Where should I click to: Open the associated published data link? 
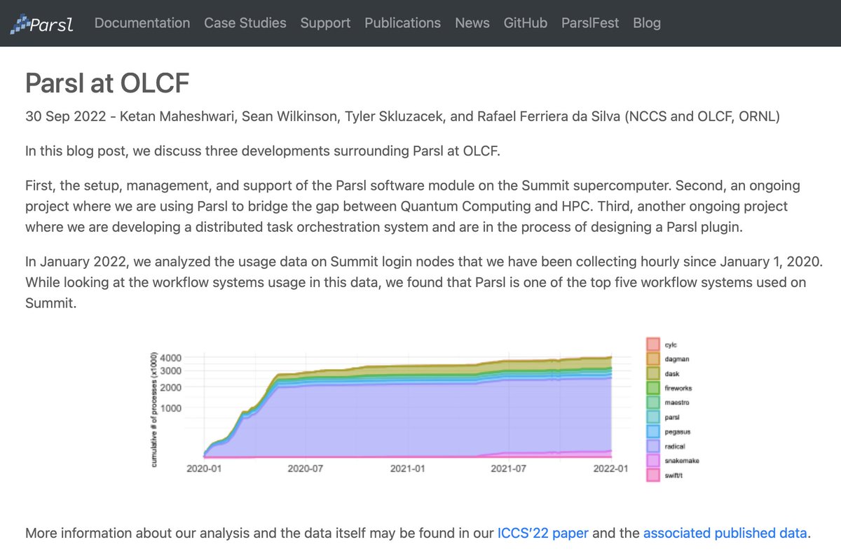point(725,533)
